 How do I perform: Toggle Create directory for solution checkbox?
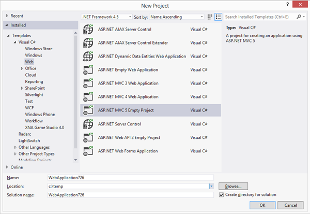pos(222,195)
